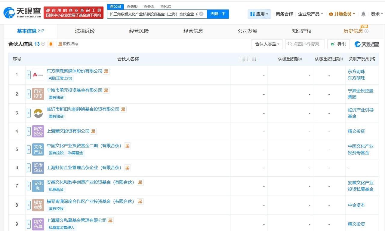Expand row 8 横琴粤澳深度合作区 details
This screenshot has height=231, width=385.
29,205
